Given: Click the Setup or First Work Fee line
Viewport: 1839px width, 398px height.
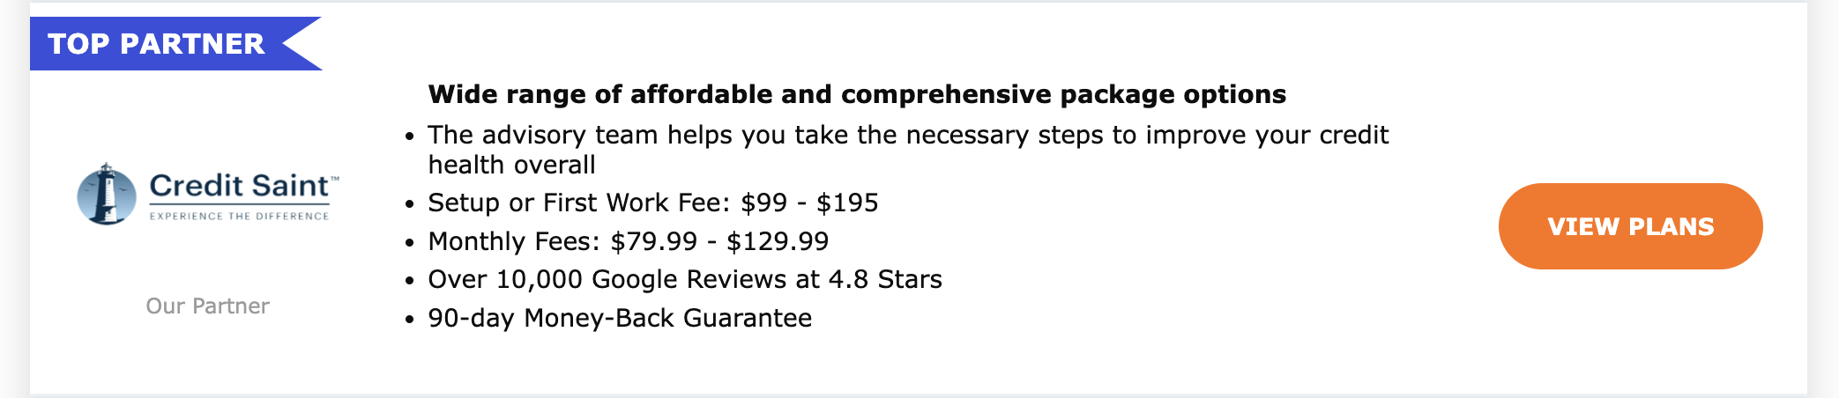Looking at the screenshot, I should point(653,203).
